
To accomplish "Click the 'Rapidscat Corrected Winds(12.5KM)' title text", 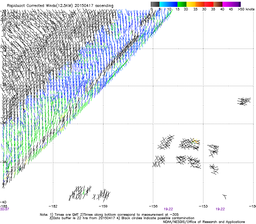I will [40, 6].
